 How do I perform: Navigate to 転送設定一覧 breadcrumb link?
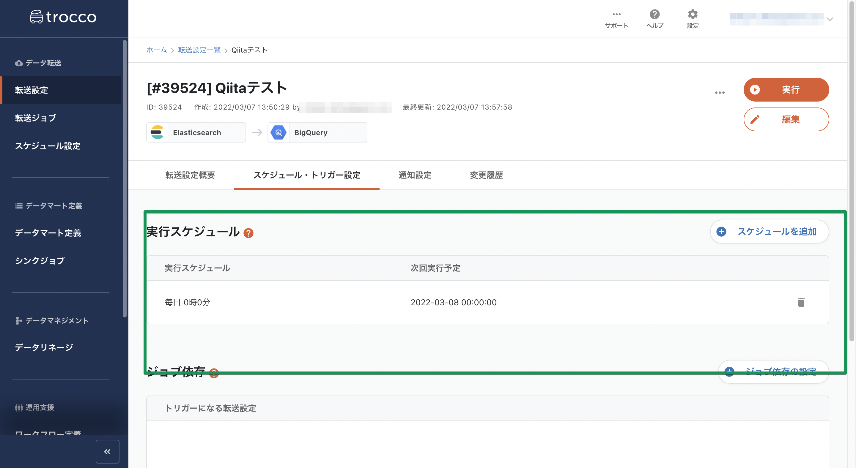point(199,50)
